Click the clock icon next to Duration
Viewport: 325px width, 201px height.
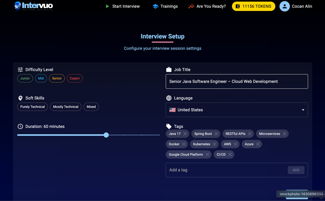click(x=20, y=126)
